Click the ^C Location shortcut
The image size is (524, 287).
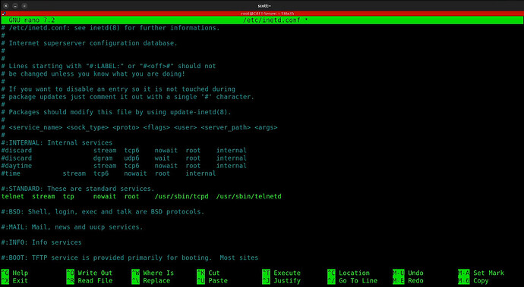tap(349, 273)
